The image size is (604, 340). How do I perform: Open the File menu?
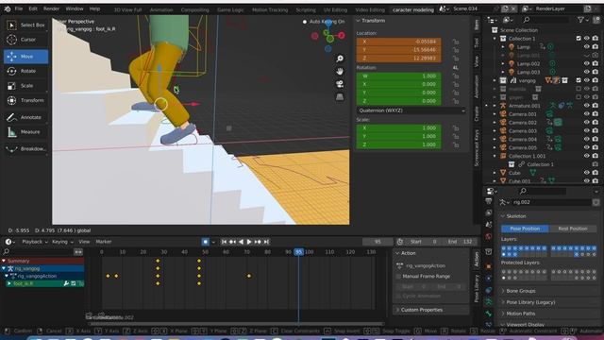(x=19, y=8)
